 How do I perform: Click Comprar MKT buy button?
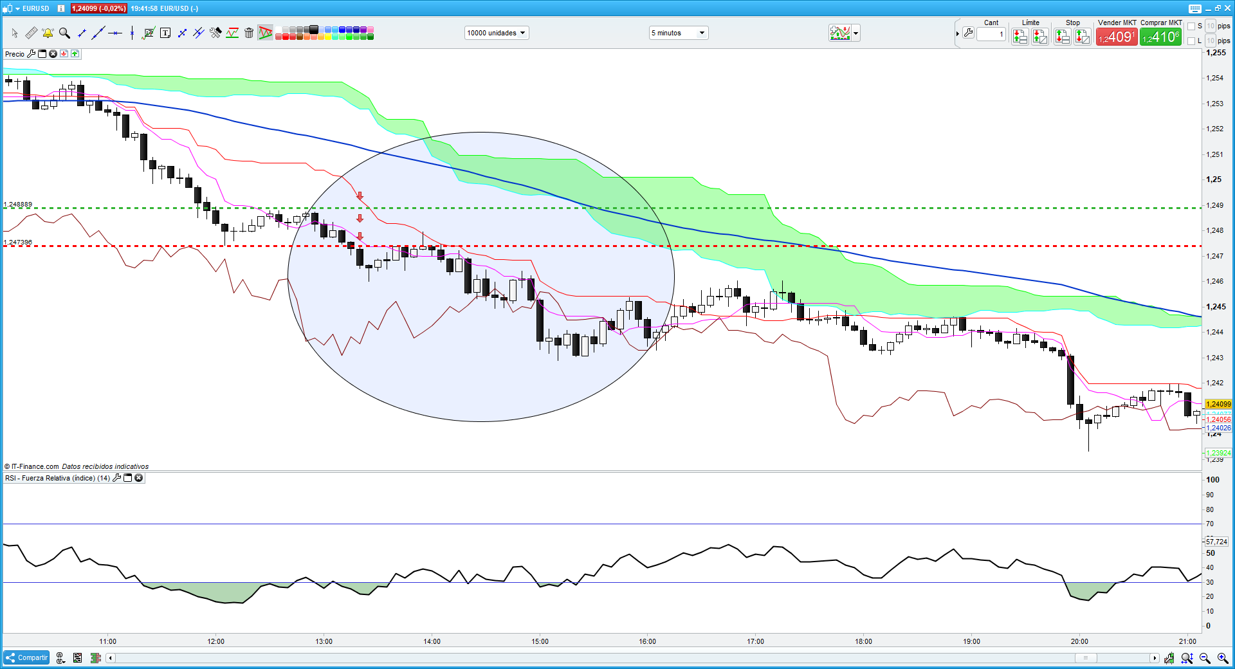[x=1160, y=37]
